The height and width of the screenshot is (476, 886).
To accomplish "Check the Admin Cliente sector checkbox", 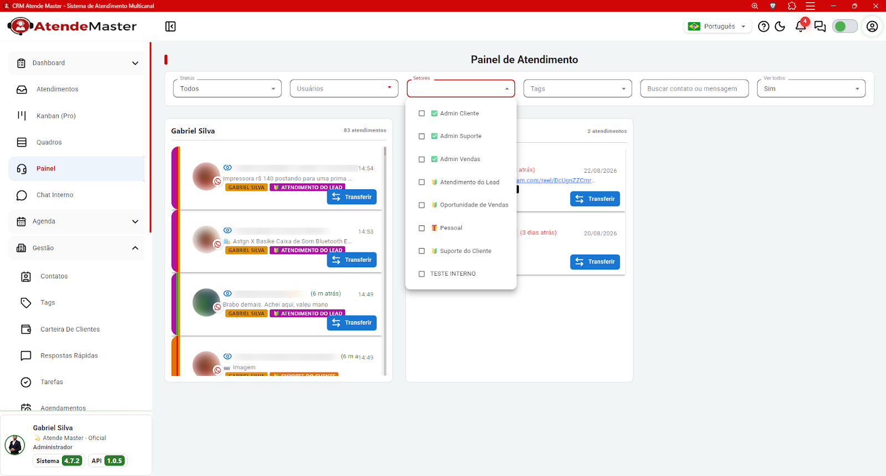I will point(421,113).
